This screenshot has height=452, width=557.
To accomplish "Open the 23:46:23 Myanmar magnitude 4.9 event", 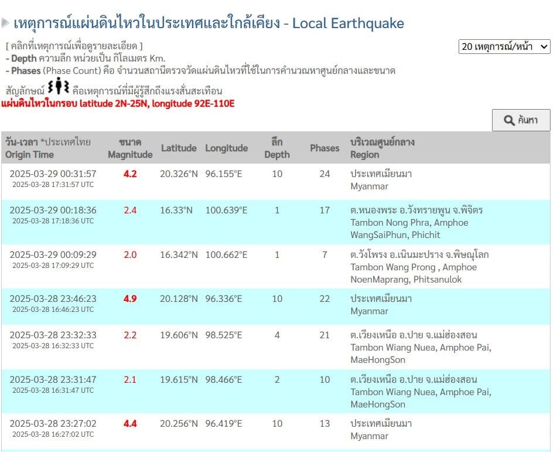I will pos(276,306).
